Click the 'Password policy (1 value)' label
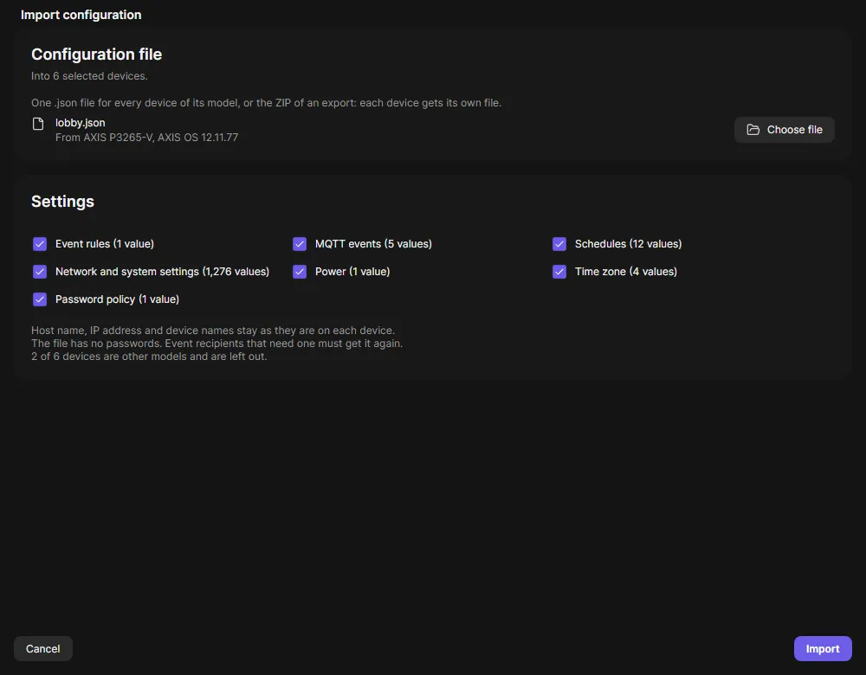The image size is (866, 675). point(117,299)
